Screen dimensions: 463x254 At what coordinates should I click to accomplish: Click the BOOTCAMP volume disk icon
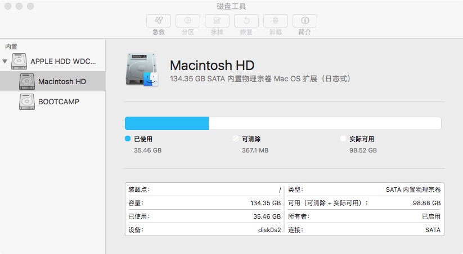pyautogui.click(x=27, y=101)
